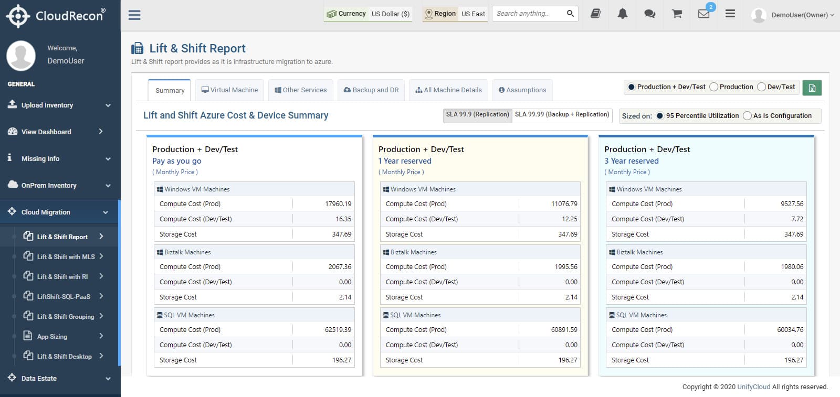Open the shopping cart icon
The image size is (840, 397).
677,14
